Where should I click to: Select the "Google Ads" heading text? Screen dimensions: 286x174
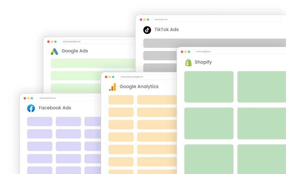75,51
